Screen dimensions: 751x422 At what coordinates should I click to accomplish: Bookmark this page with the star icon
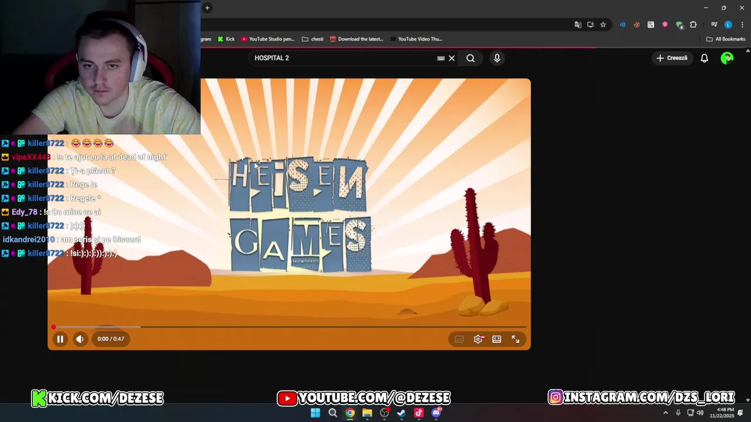pos(603,25)
